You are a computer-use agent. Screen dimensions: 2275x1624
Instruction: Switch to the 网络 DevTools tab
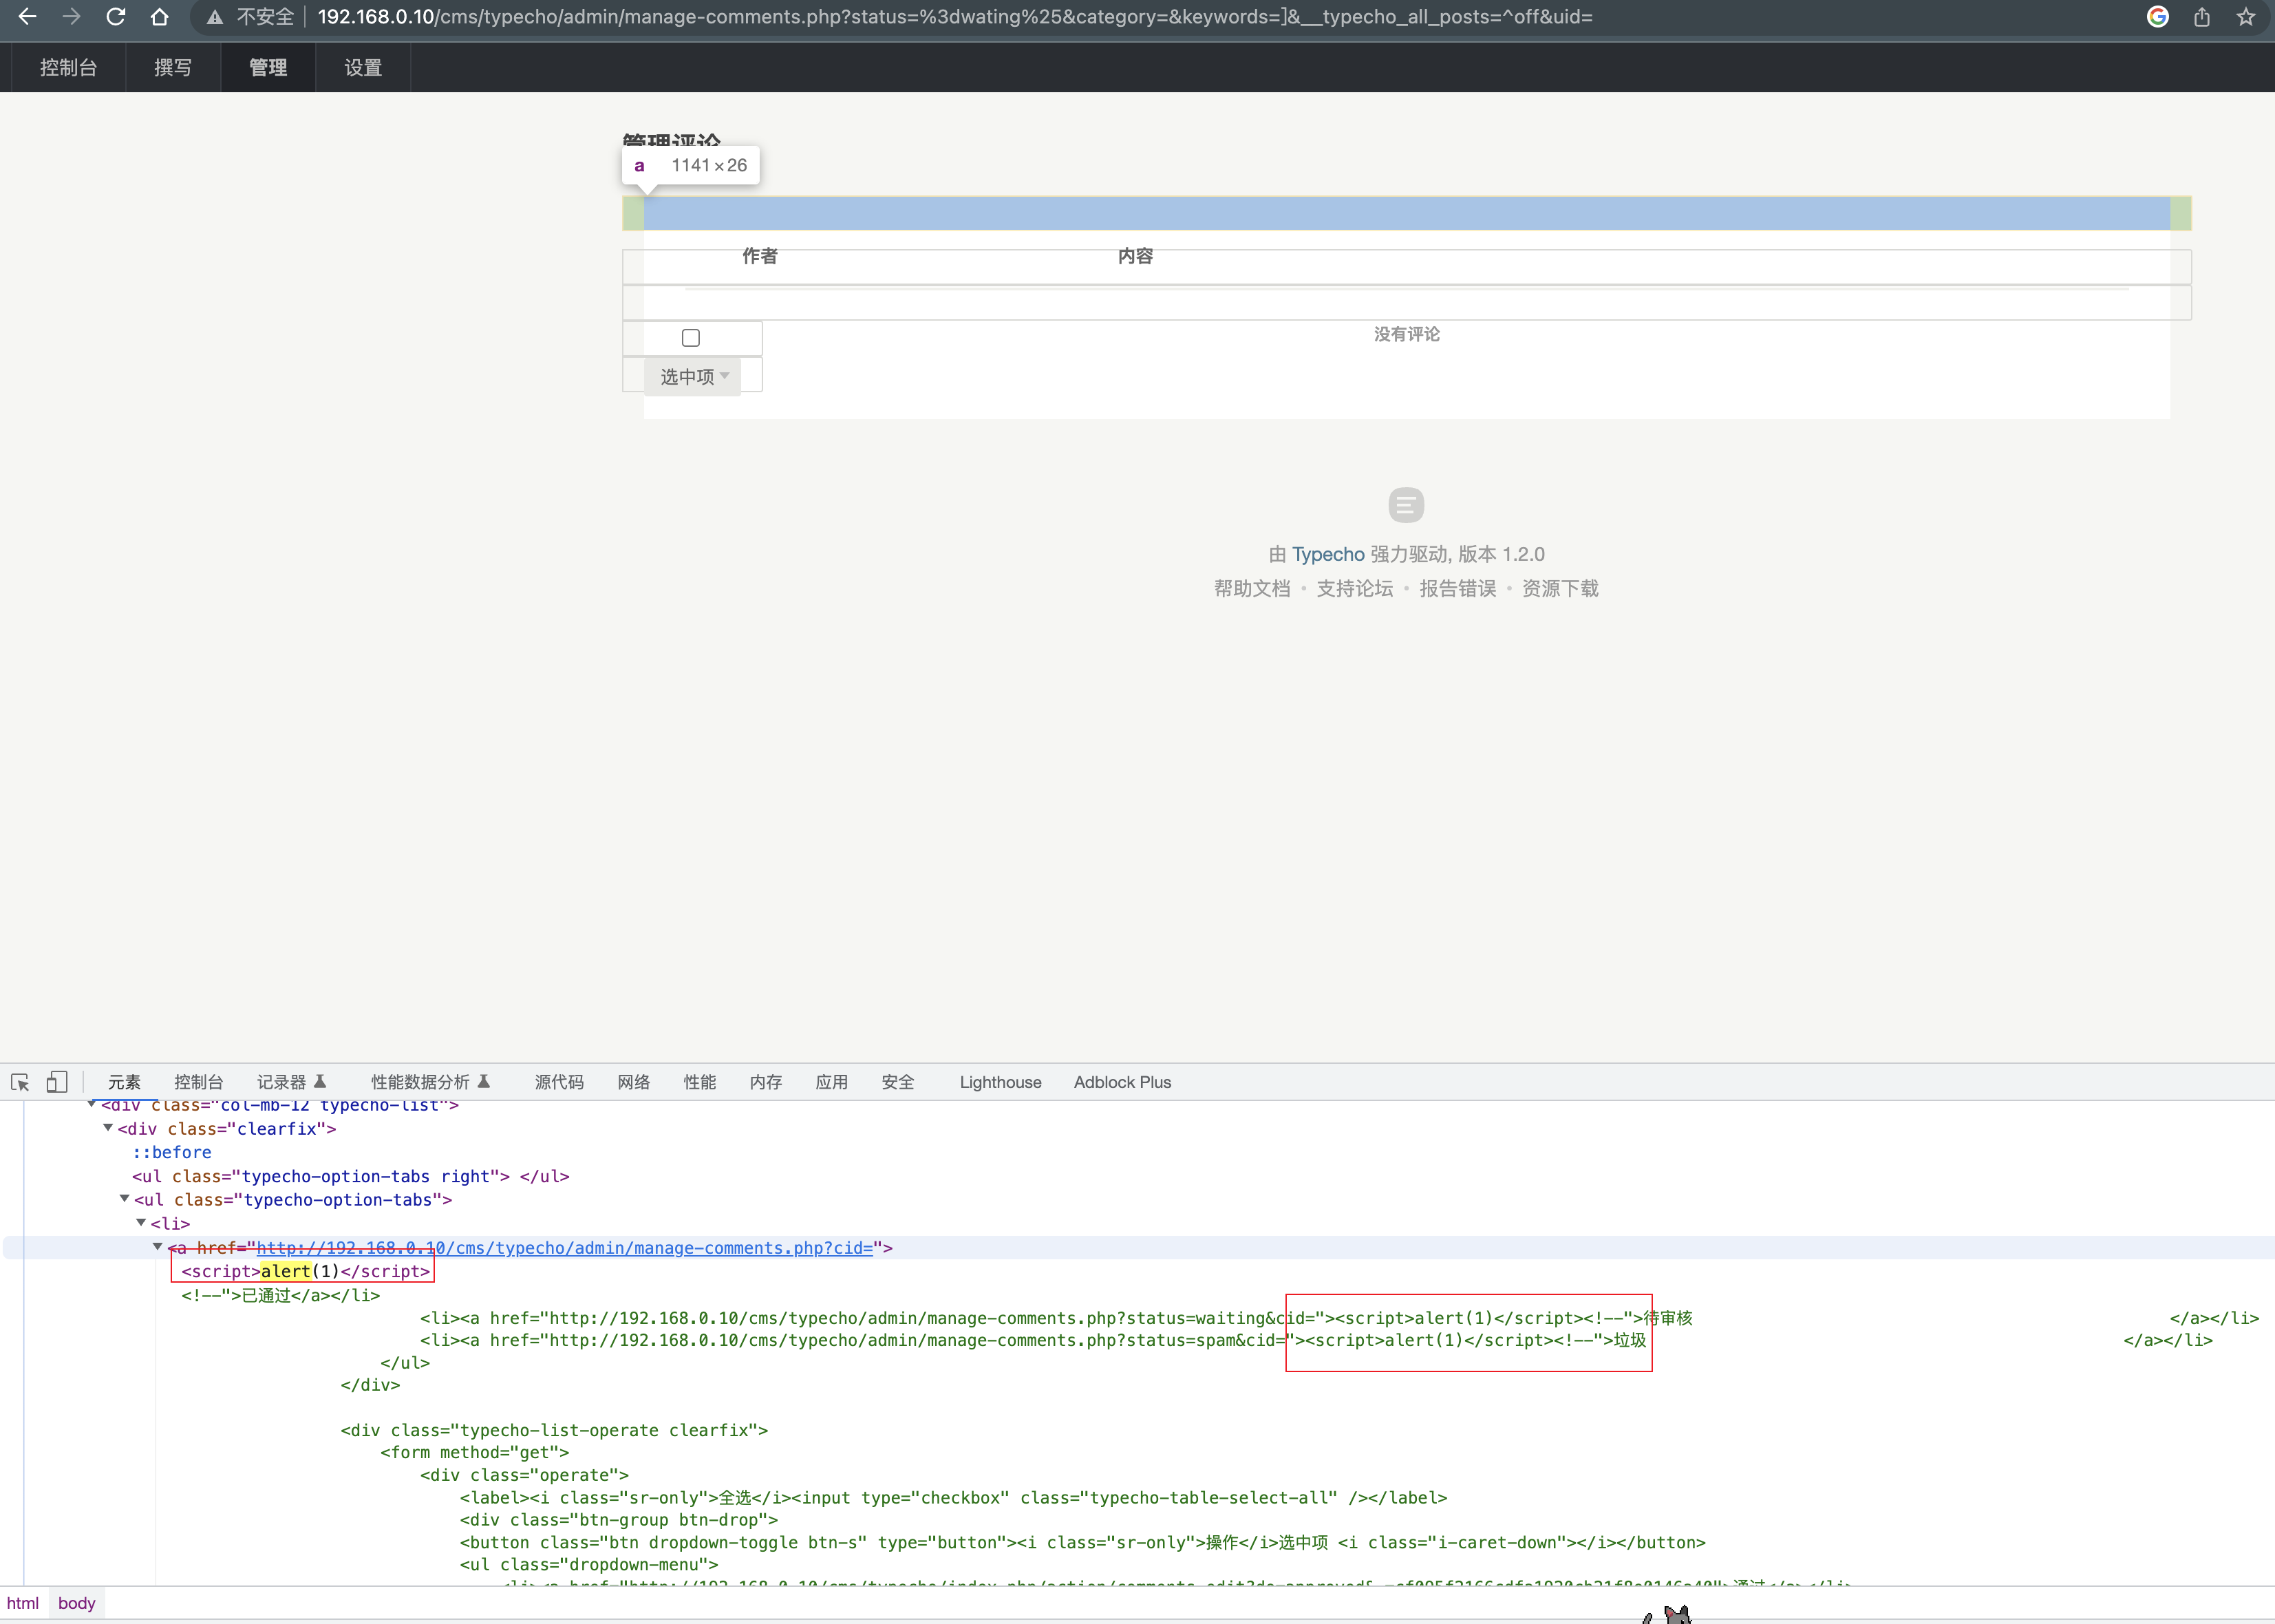(633, 1082)
